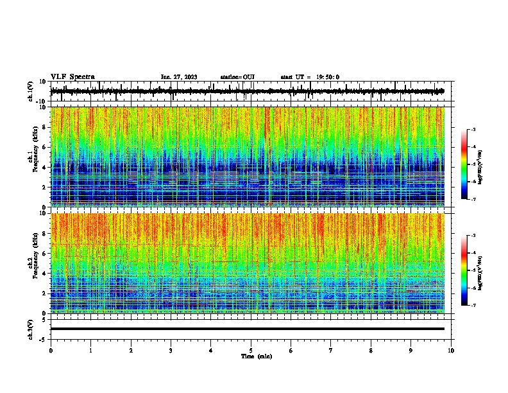
Task: Click time axis tick label 10
Action: [451, 351]
